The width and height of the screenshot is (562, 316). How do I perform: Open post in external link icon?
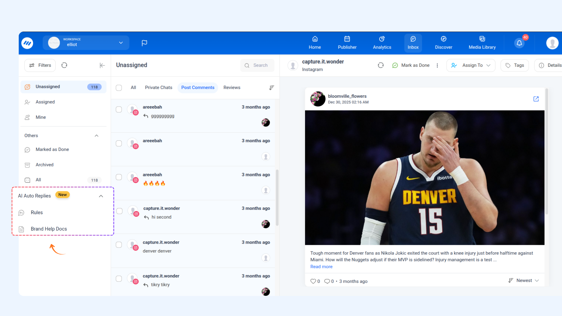coord(536,99)
